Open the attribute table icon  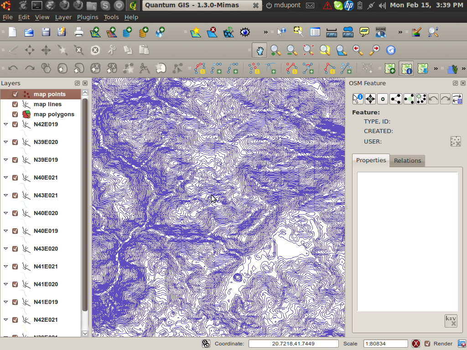coord(315,32)
